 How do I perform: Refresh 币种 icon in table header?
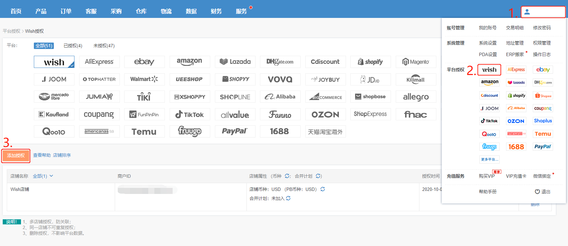point(287,176)
